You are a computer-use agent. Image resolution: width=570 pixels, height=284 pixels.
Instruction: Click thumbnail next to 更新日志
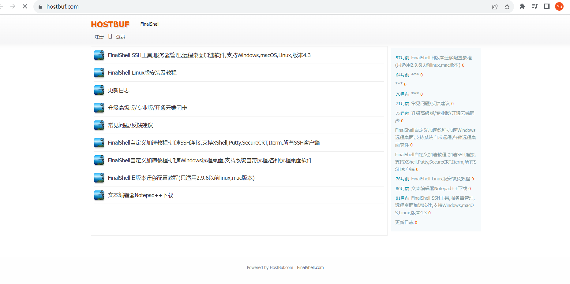(99, 90)
